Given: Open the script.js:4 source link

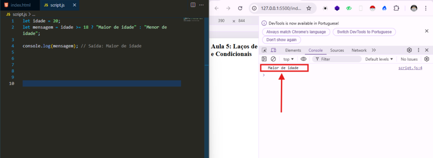Looking at the screenshot, I should (x=410, y=68).
